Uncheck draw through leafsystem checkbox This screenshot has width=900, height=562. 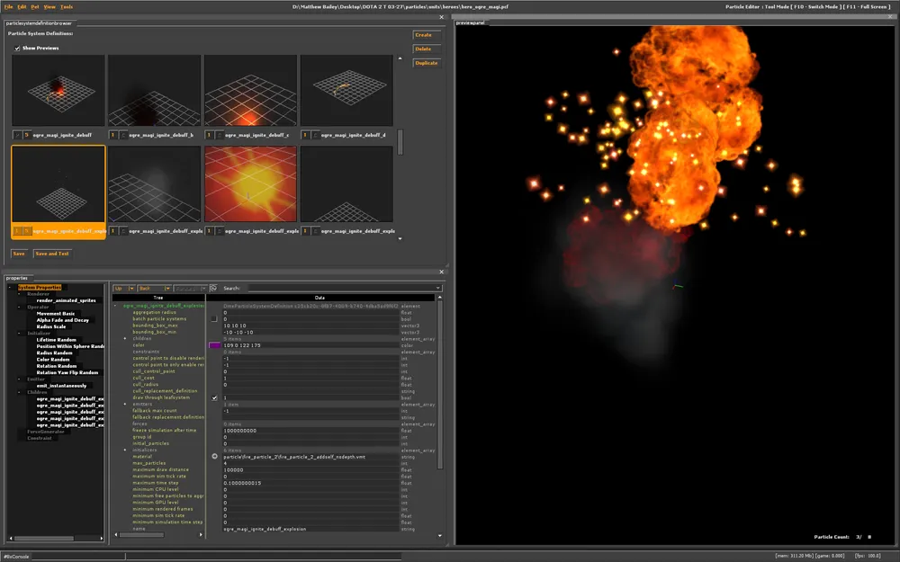[x=214, y=397]
